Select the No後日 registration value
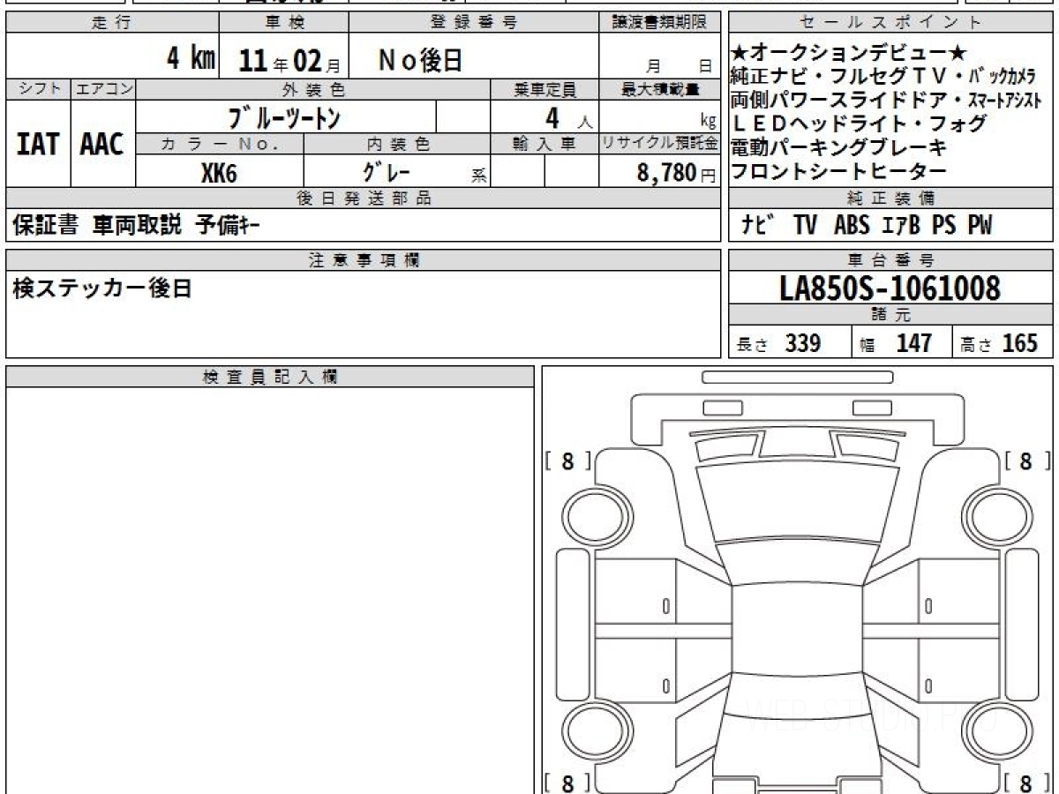The width and height of the screenshot is (1059, 794). [x=421, y=60]
